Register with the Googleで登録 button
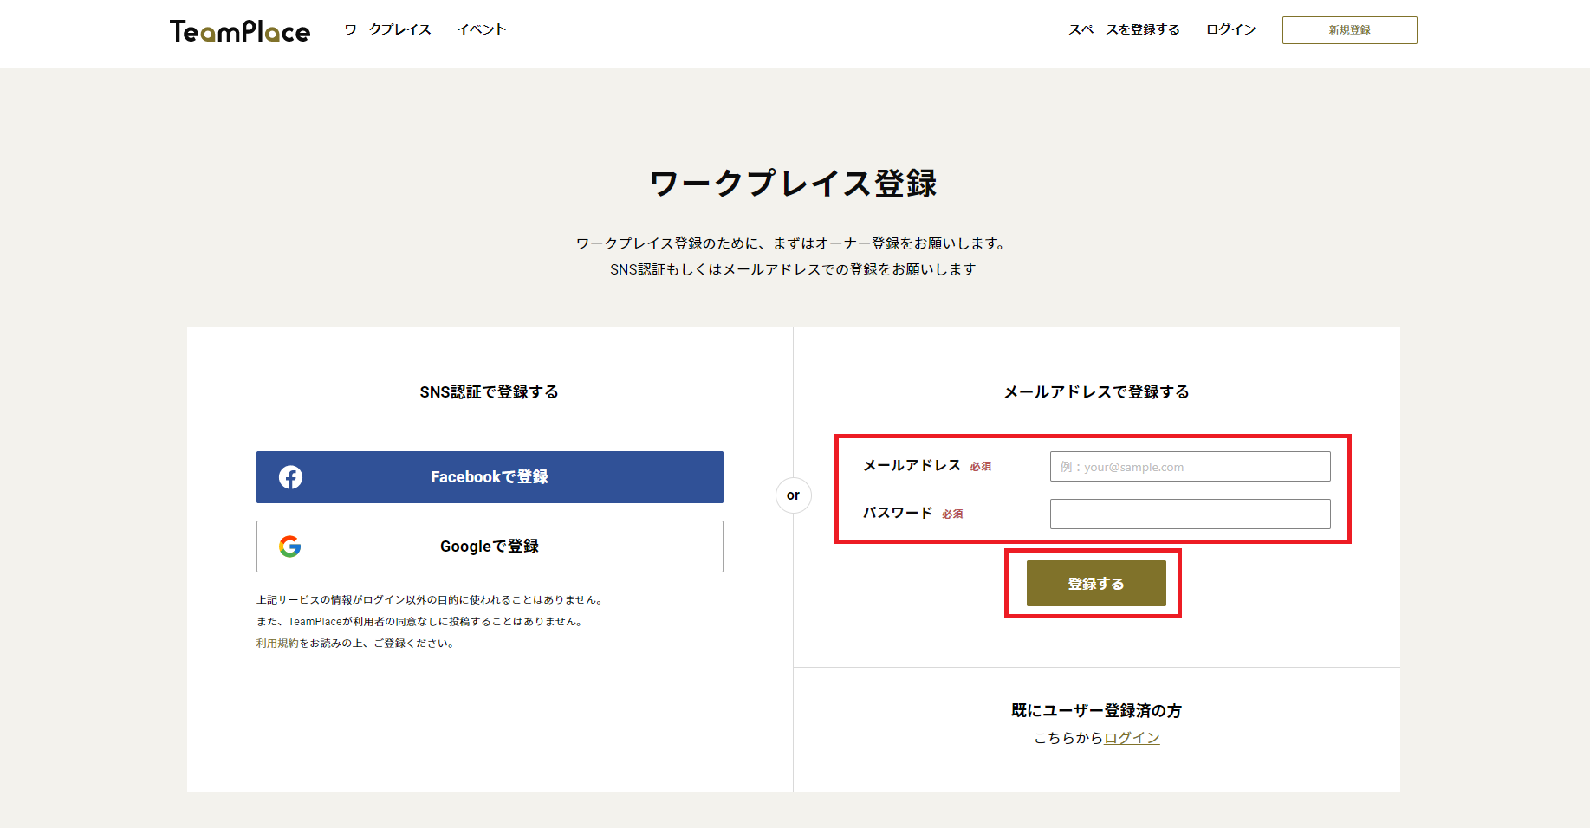 click(490, 547)
